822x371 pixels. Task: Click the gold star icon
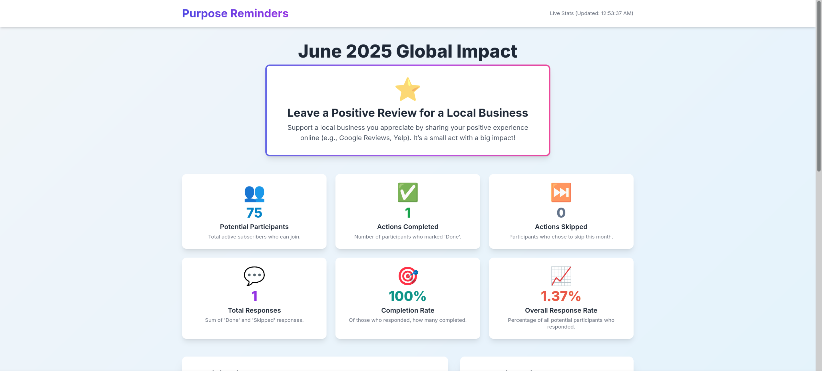(x=407, y=89)
